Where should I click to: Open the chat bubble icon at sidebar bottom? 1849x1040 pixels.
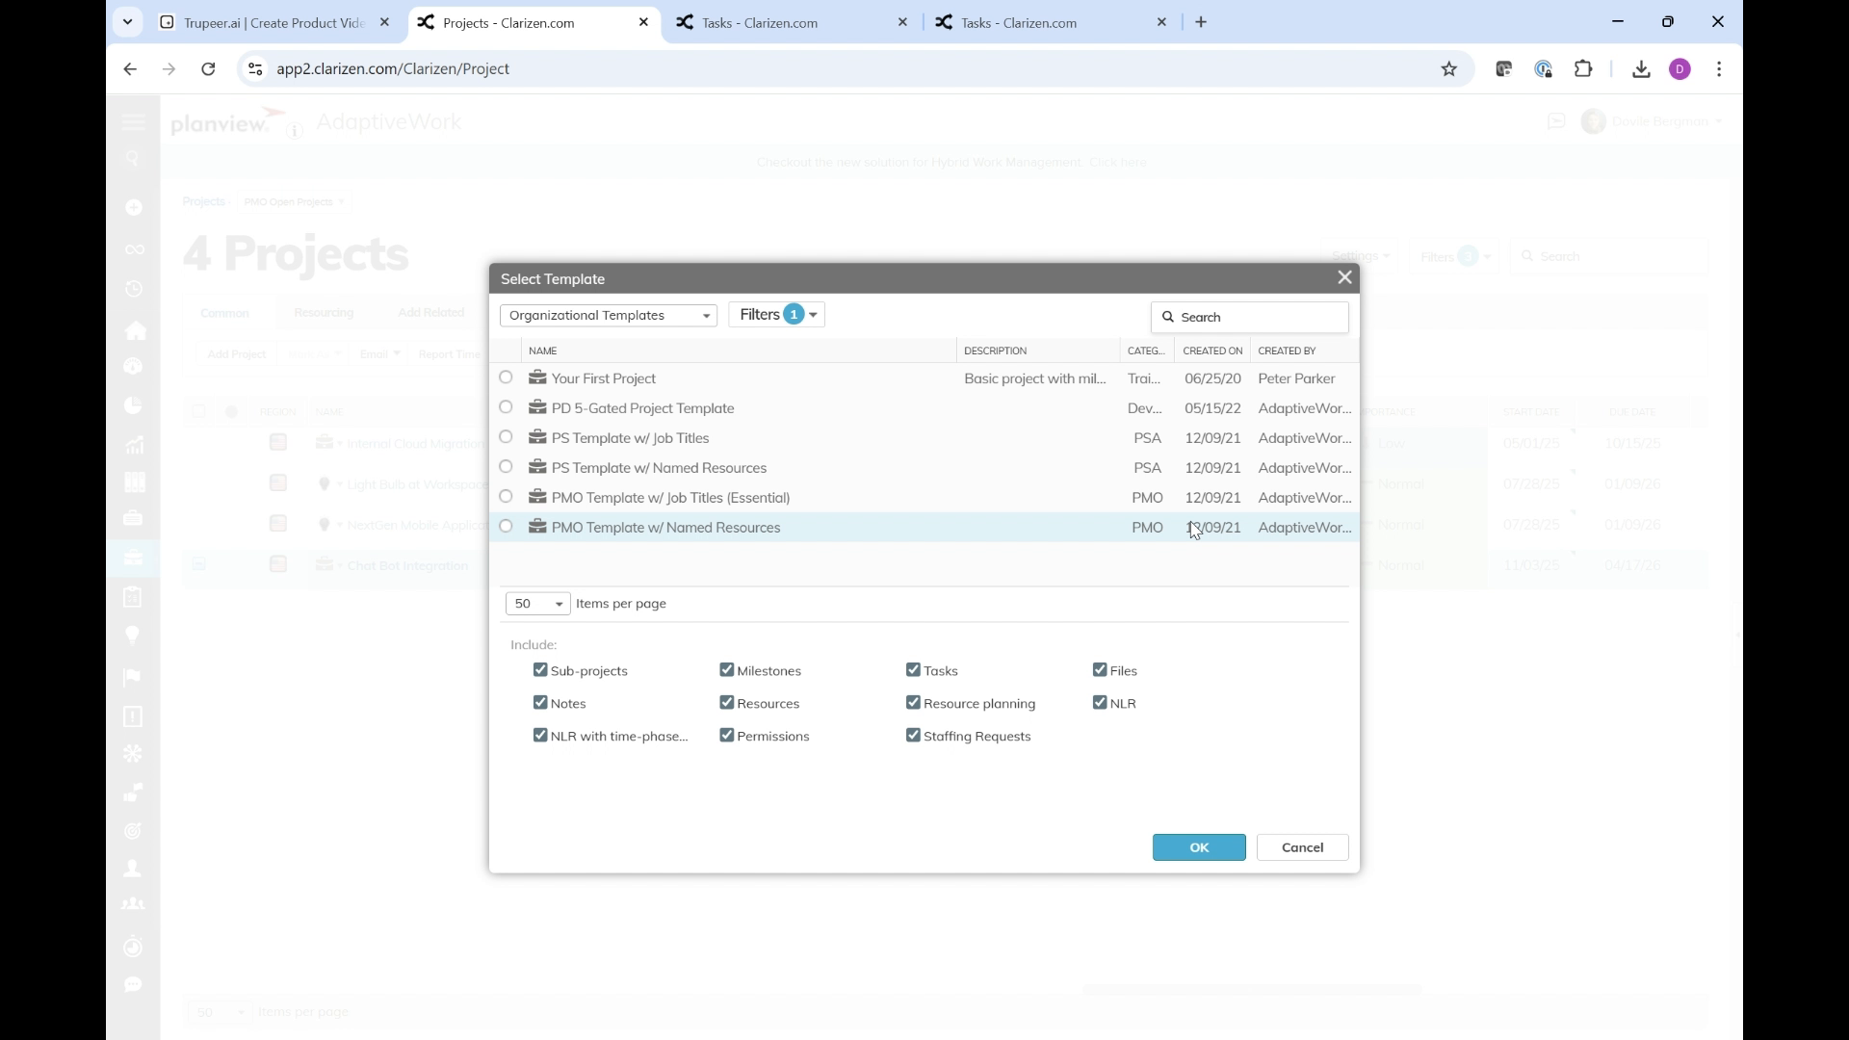click(134, 984)
